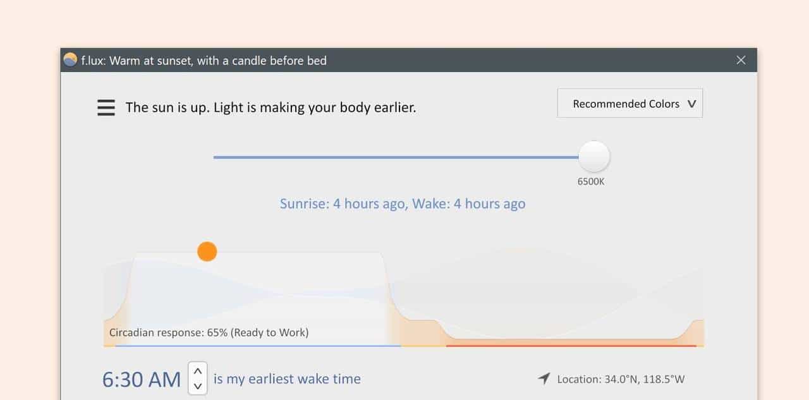The height and width of the screenshot is (400, 809).
Task: Open the hamburger menu
Action: click(x=106, y=107)
